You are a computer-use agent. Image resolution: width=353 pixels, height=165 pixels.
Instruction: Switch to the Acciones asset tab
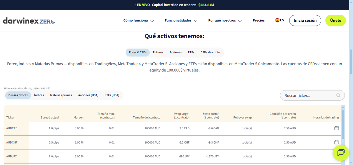point(176,52)
